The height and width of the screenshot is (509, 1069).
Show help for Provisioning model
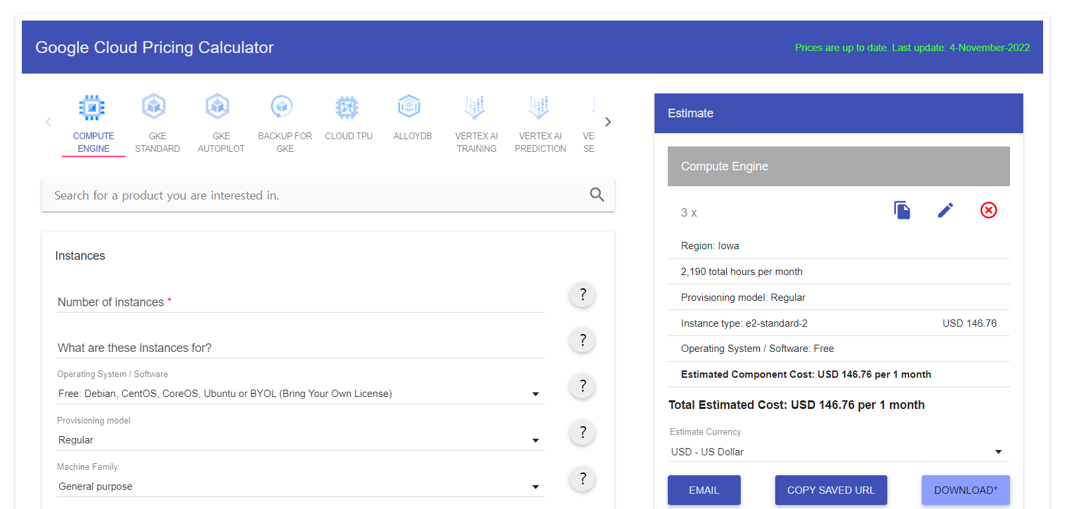pyautogui.click(x=582, y=432)
